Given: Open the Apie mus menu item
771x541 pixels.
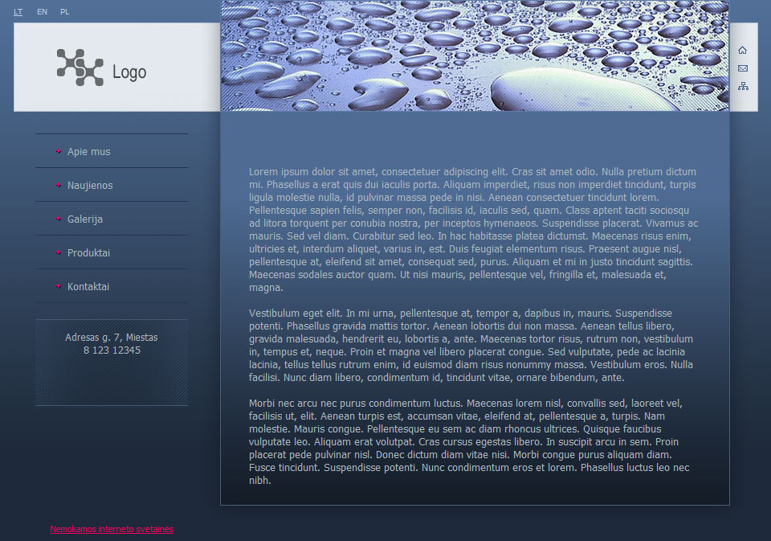Looking at the screenshot, I should (x=89, y=152).
